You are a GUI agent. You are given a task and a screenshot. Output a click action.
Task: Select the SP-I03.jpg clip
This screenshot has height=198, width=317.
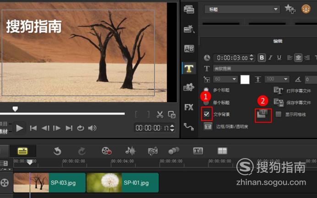[49, 182]
